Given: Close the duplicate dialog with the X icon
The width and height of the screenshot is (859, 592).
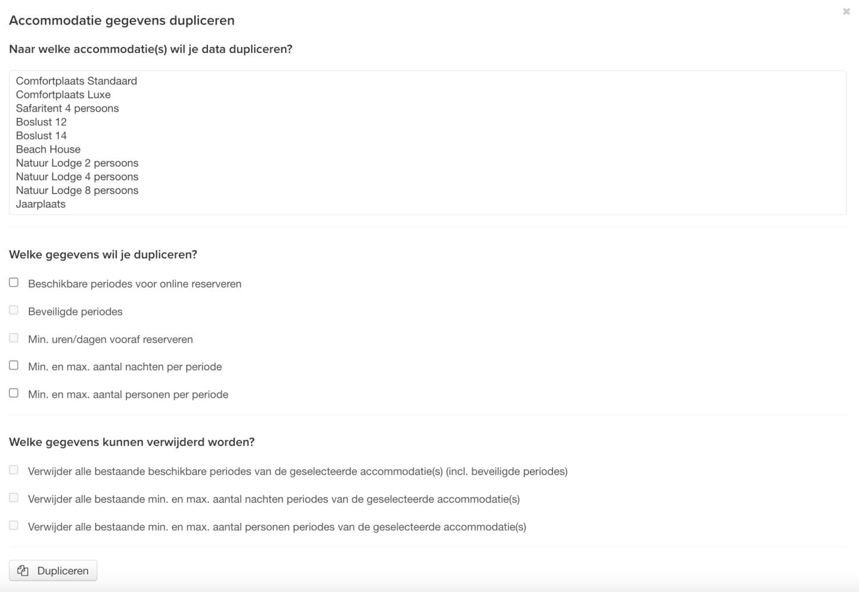Looking at the screenshot, I should tap(846, 11).
